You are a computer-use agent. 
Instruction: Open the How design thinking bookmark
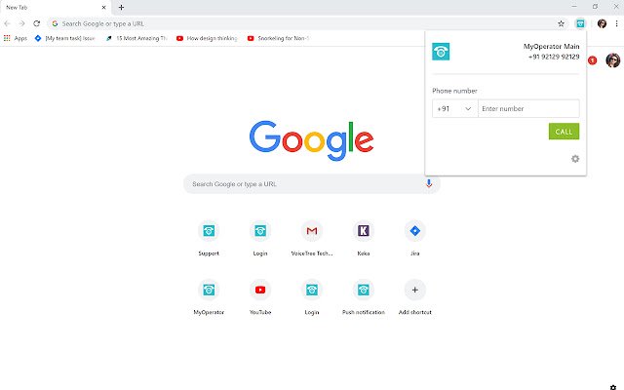[207, 38]
